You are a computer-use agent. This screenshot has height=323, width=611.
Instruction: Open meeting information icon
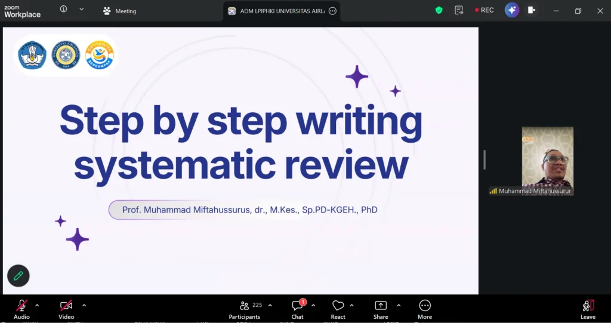pos(63,9)
